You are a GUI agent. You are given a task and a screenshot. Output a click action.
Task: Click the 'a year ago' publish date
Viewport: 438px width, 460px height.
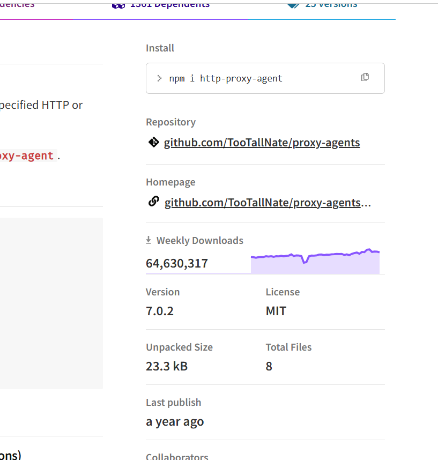click(175, 422)
